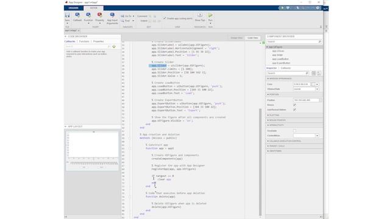
Task: Click the search icon in Component Browser search
Action: click(x=319, y=42)
